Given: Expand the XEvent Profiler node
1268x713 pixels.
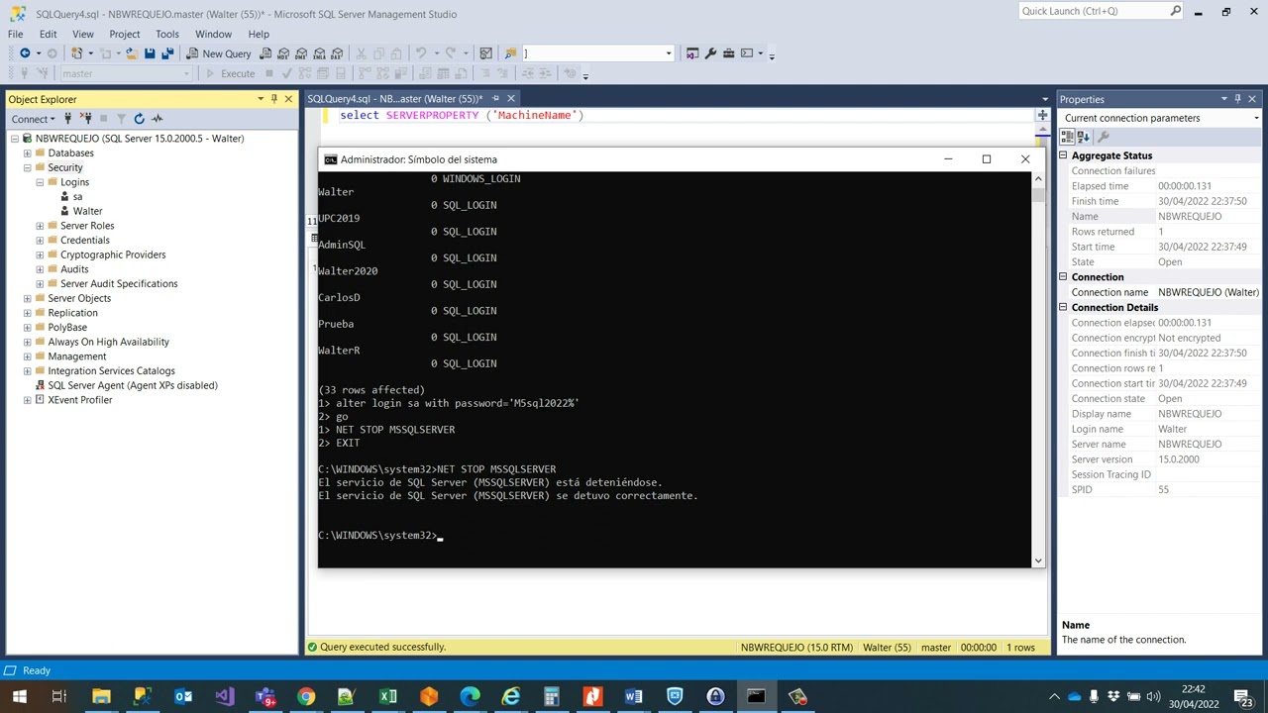Looking at the screenshot, I should pos(28,400).
